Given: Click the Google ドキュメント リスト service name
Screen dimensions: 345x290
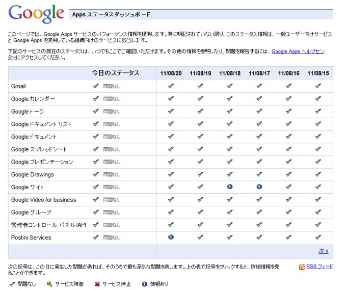Looking at the screenshot, I should [x=41, y=124].
